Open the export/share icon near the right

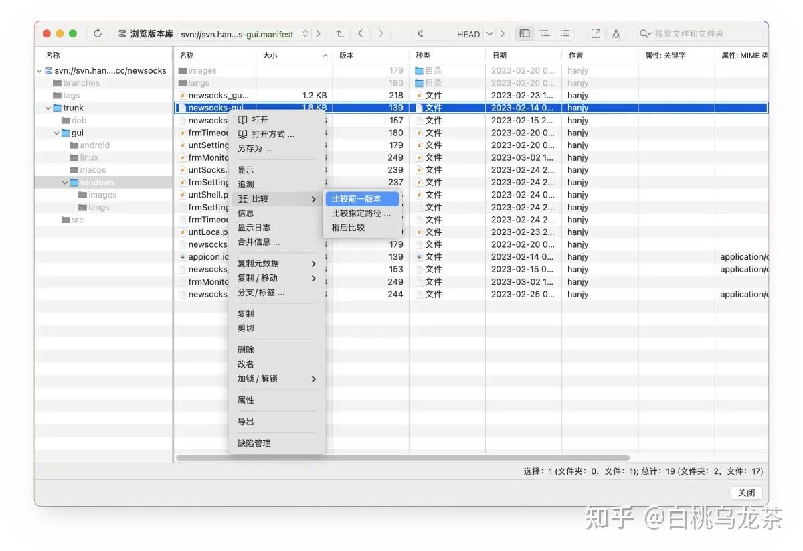[595, 33]
